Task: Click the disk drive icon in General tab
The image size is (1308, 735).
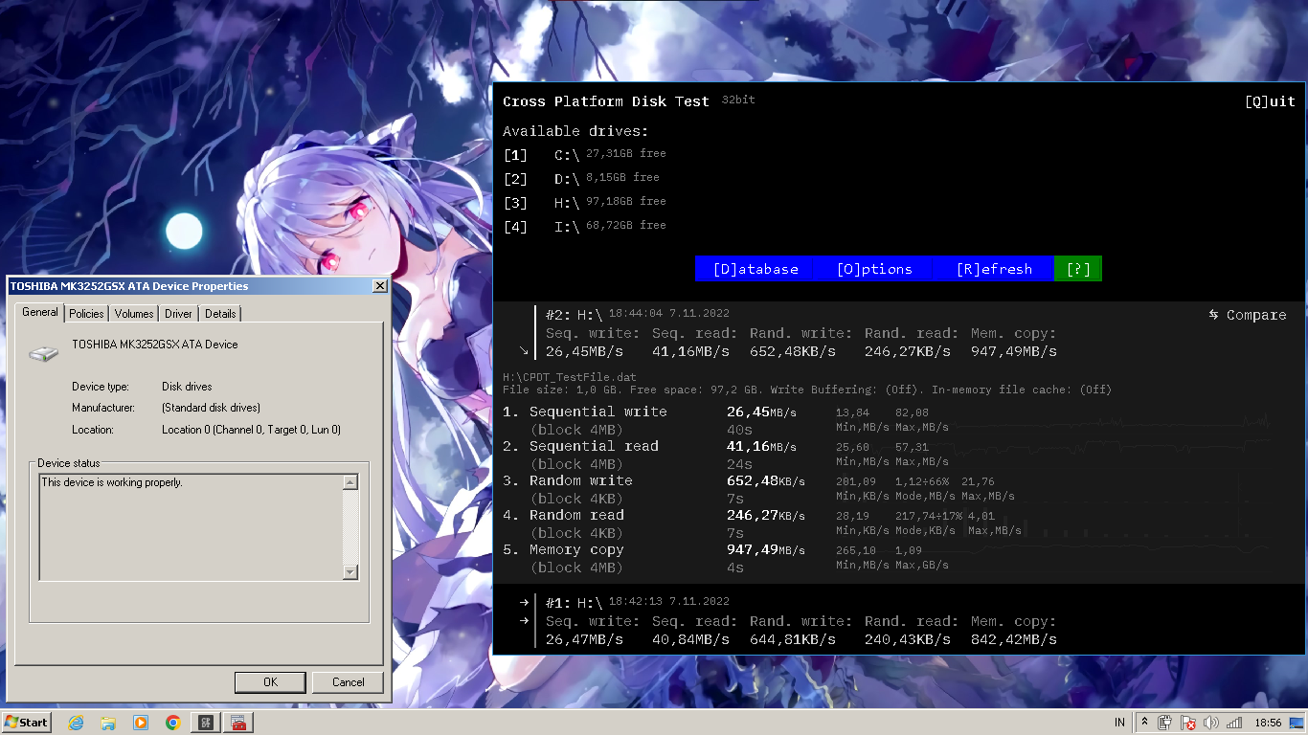Action: pos(43,352)
